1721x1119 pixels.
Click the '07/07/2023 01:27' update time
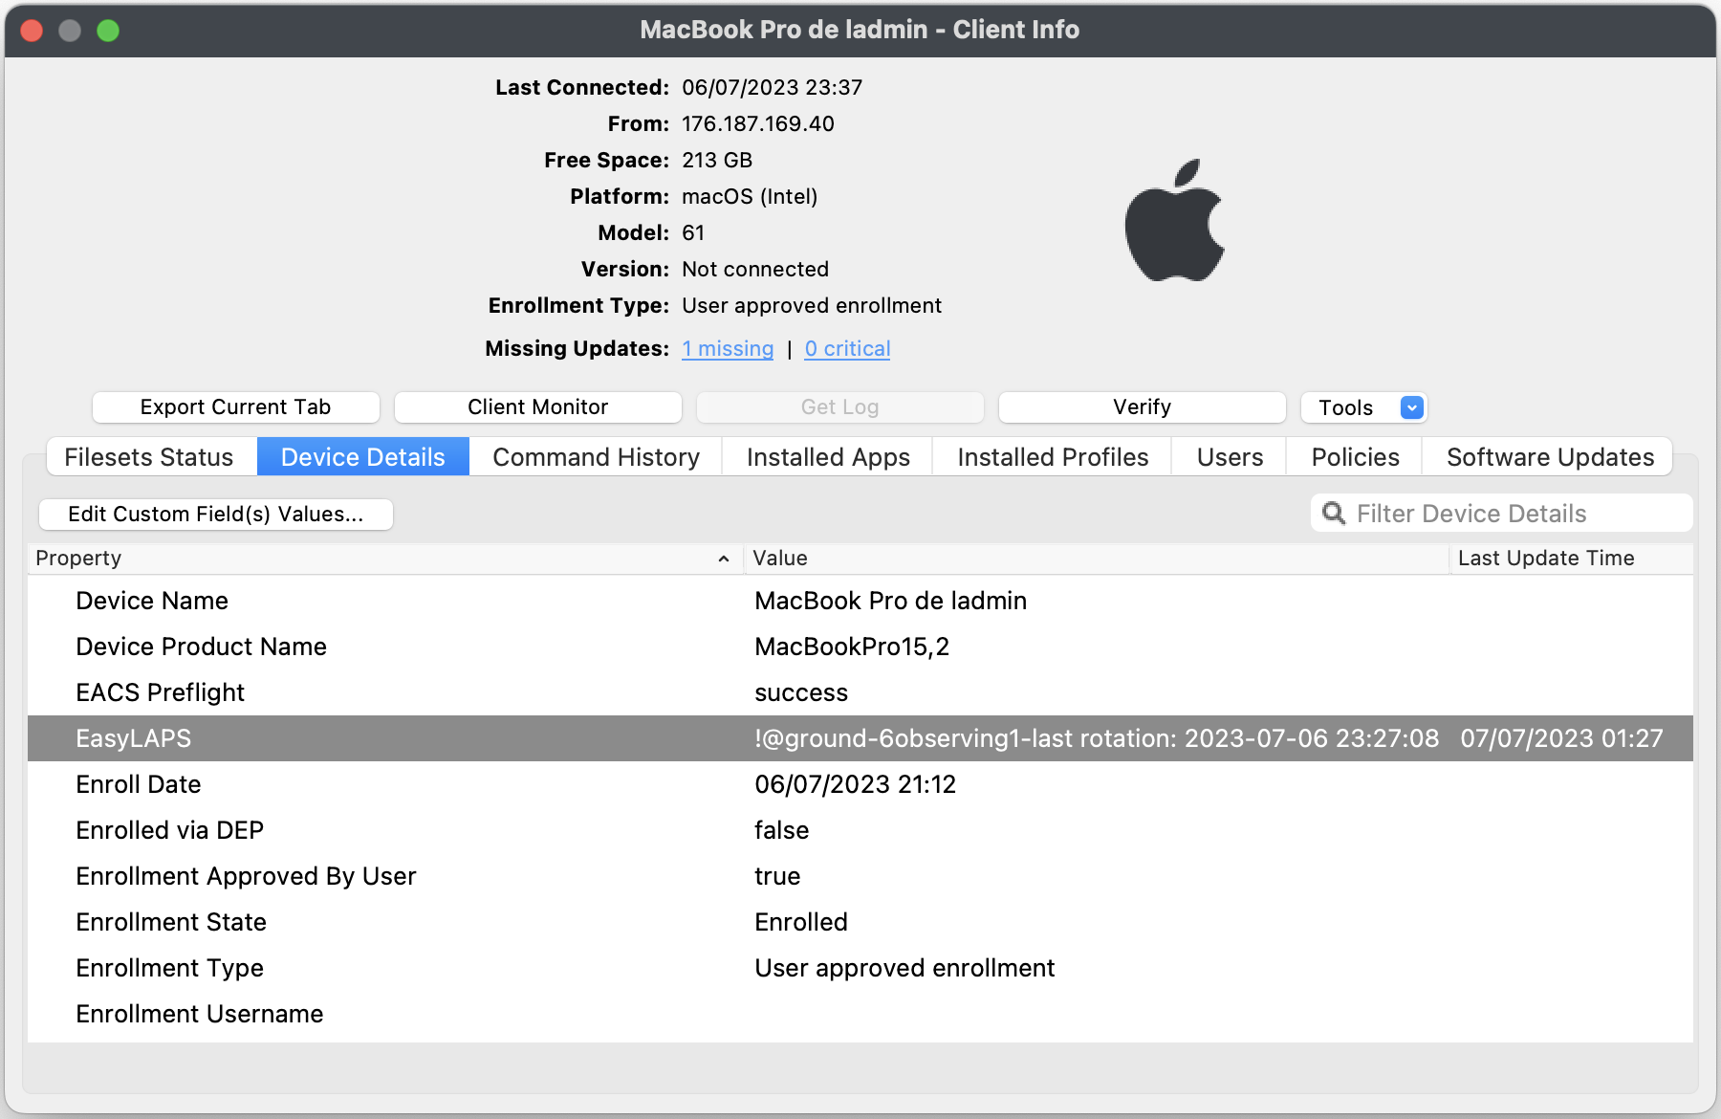(1561, 738)
